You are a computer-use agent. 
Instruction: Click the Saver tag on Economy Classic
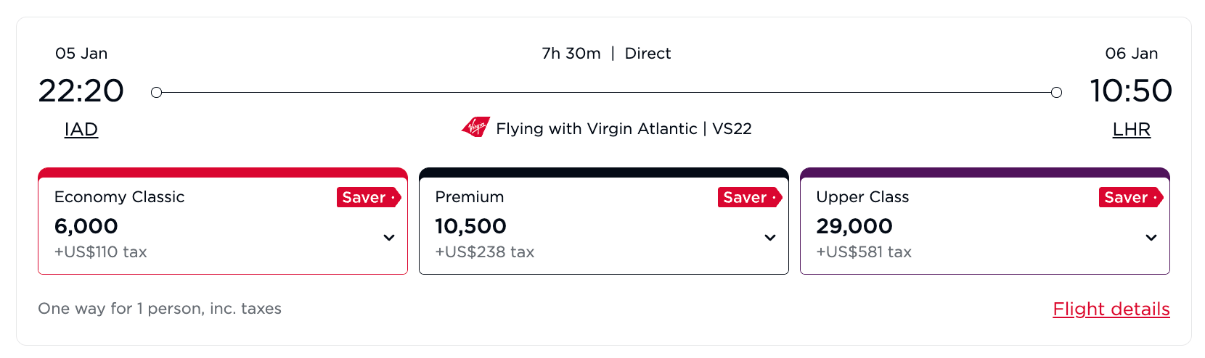click(368, 197)
